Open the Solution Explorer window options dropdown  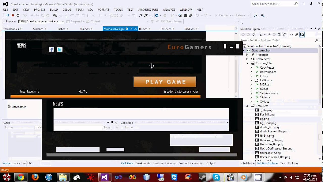(x=311, y=29)
